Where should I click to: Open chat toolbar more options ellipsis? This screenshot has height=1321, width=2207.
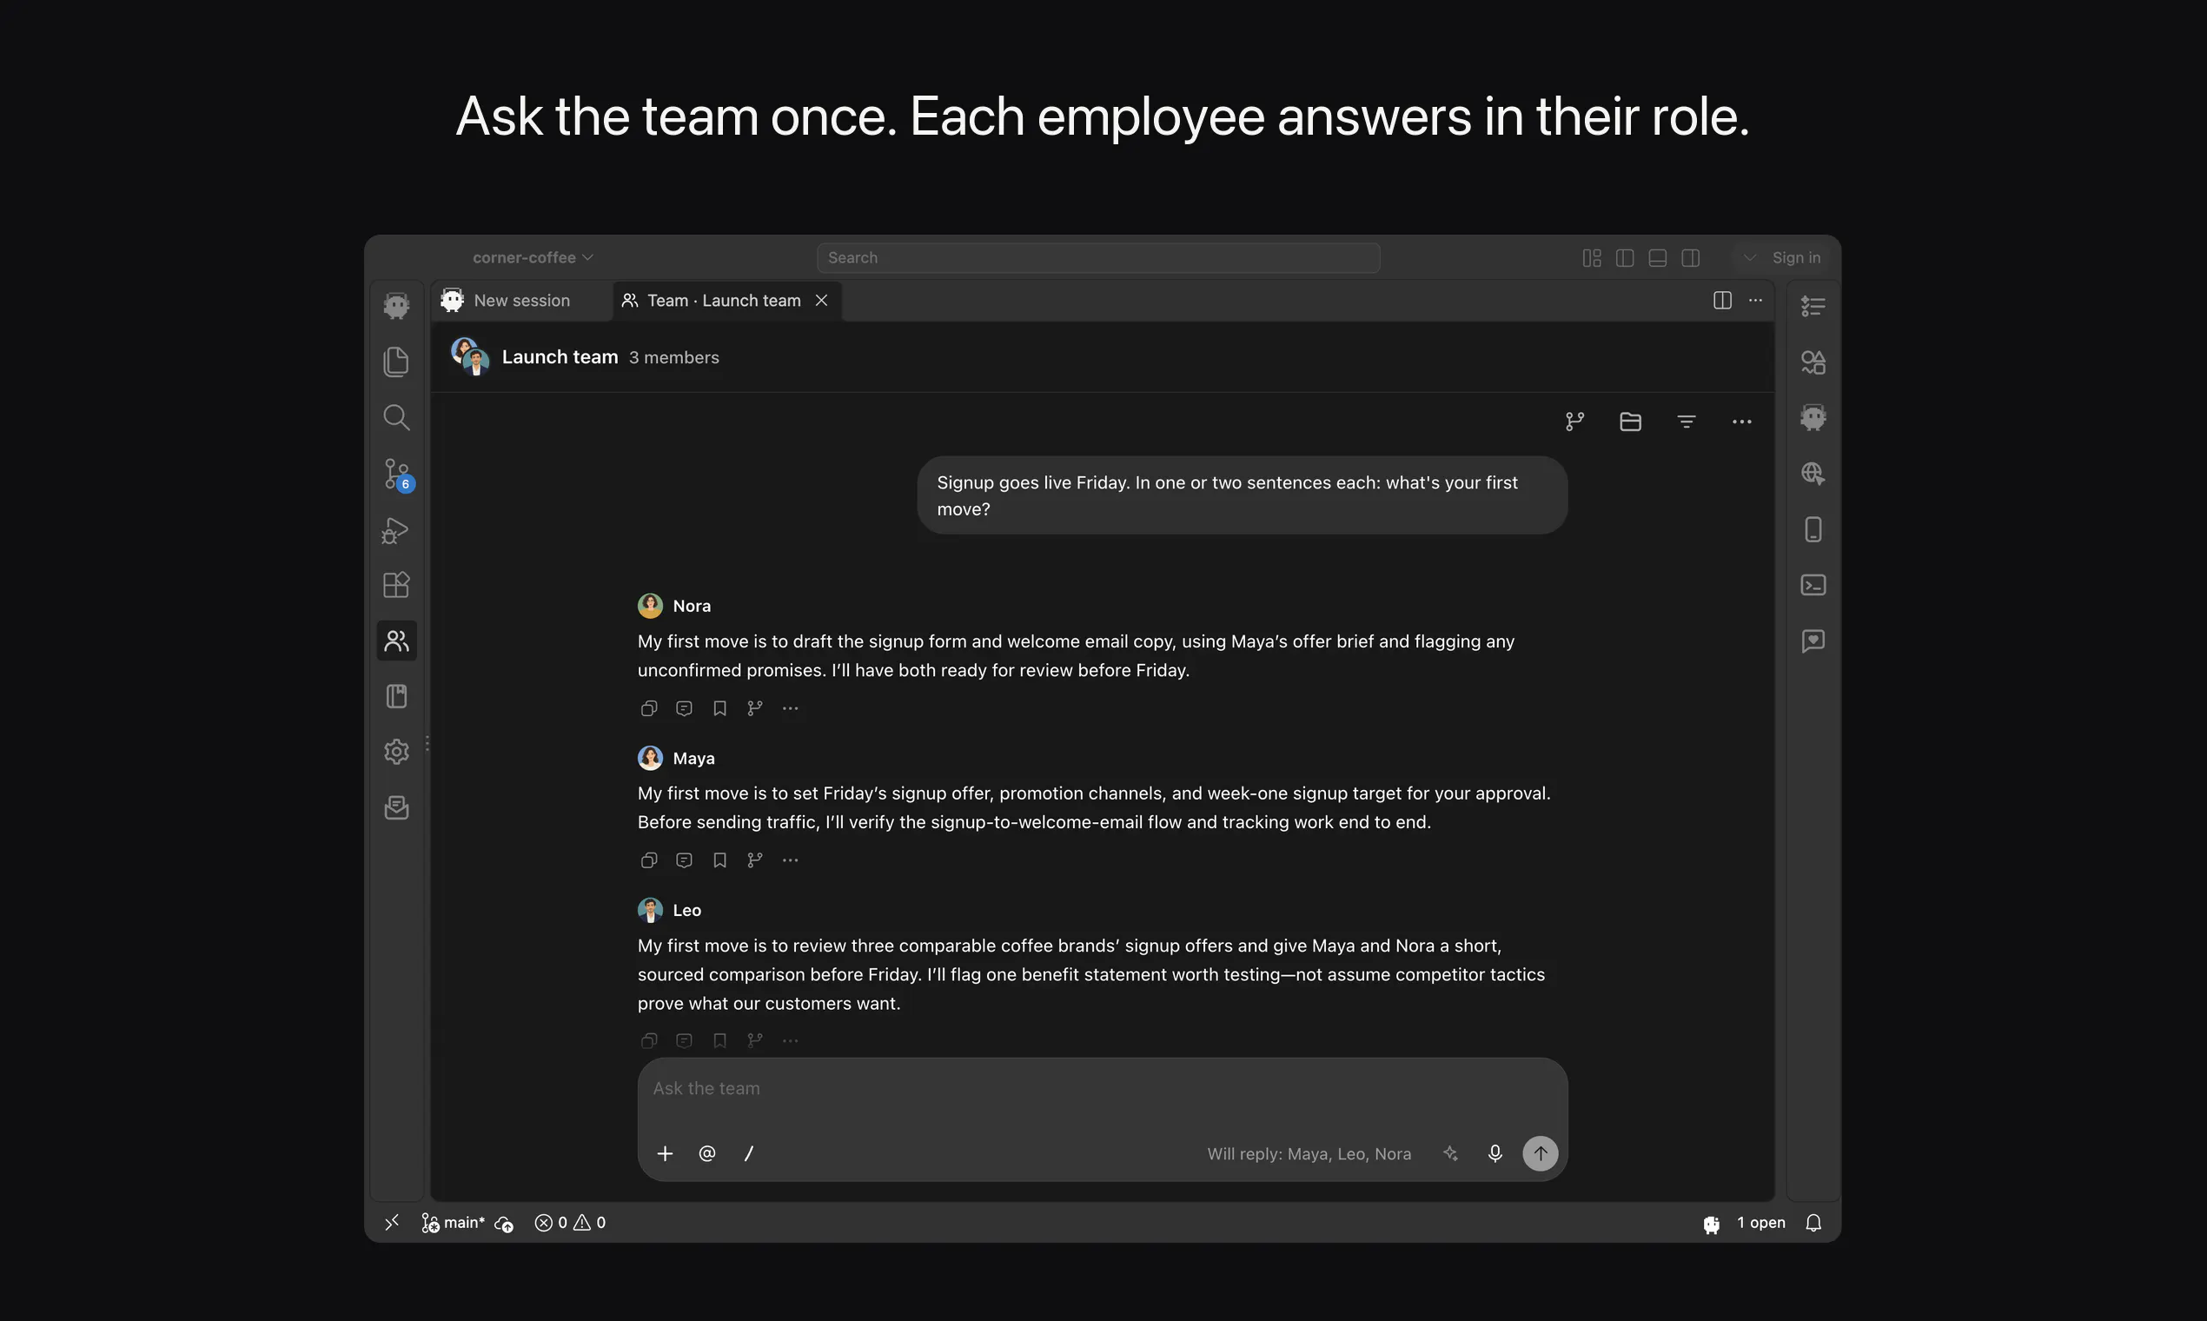(x=1741, y=422)
